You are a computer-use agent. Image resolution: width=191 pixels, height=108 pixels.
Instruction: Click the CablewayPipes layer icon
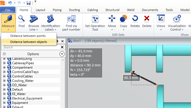(9, 63)
